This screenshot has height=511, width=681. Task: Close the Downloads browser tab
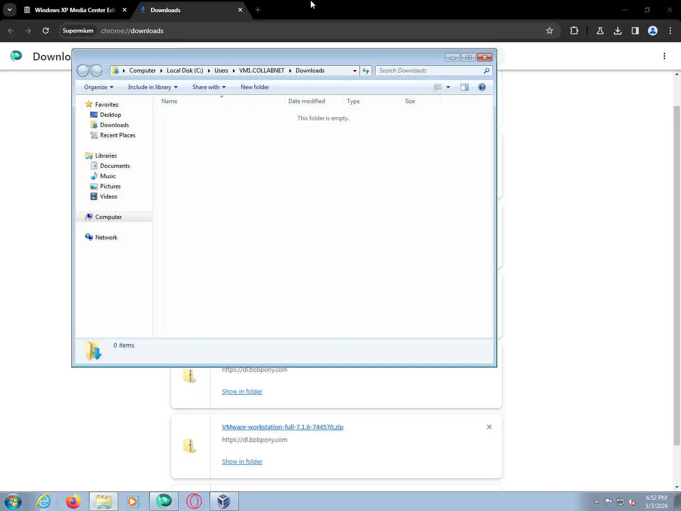point(240,10)
